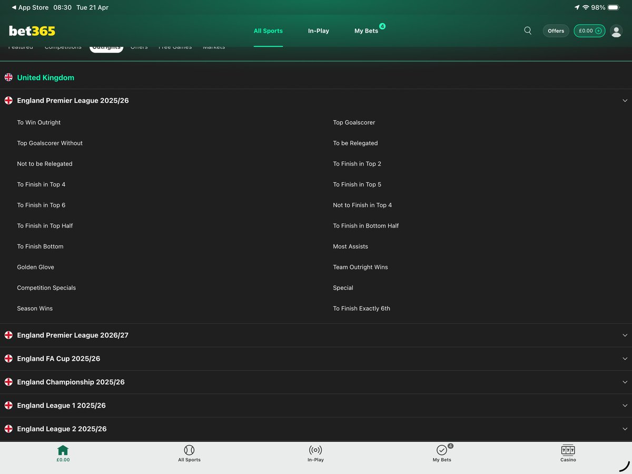Image resolution: width=632 pixels, height=474 pixels.
Task: Open Not to Finish in Top 4 market
Action: [362, 205]
